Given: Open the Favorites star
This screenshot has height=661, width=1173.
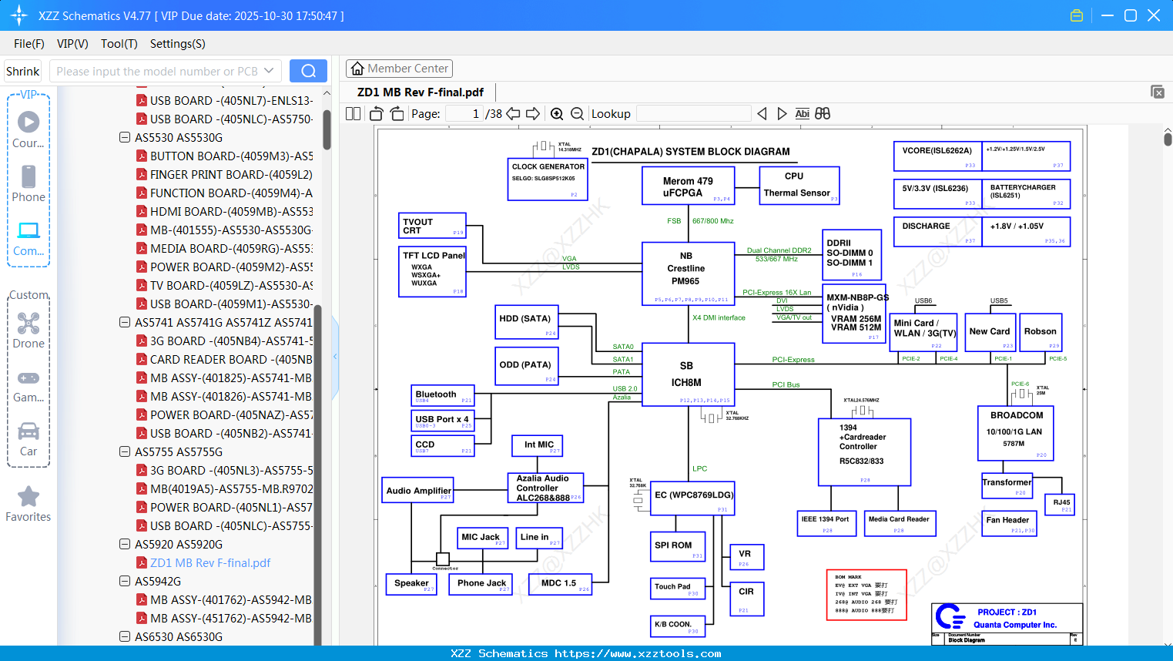Looking at the screenshot, I should pyautogui.click(x=28, y=504).
